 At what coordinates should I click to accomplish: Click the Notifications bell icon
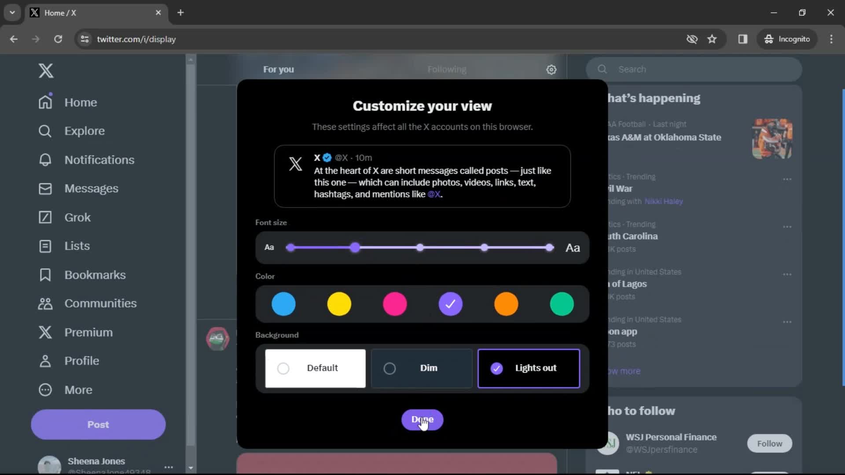pyautogui.click(x=45, y=160)
